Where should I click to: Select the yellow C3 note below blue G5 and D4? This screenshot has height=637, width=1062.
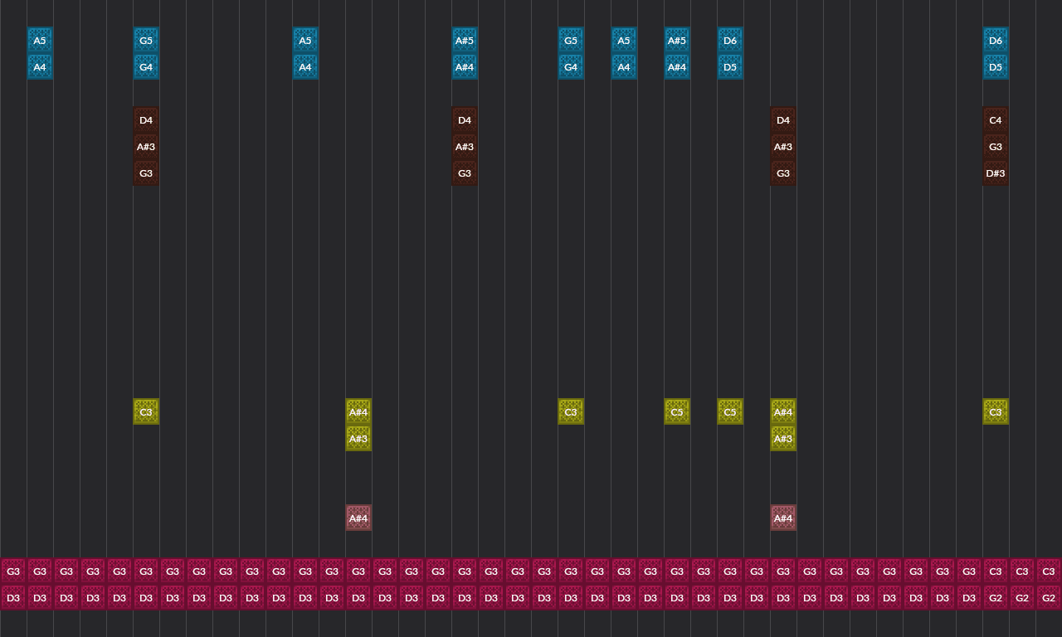click(146, 412)
